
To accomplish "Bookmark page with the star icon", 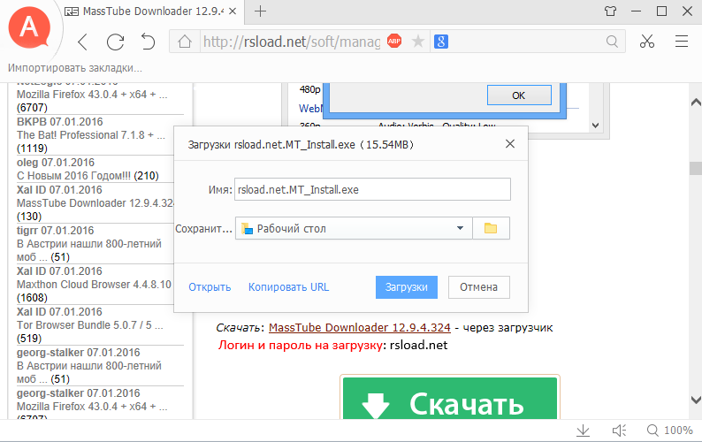I will (x=417, y=42).
